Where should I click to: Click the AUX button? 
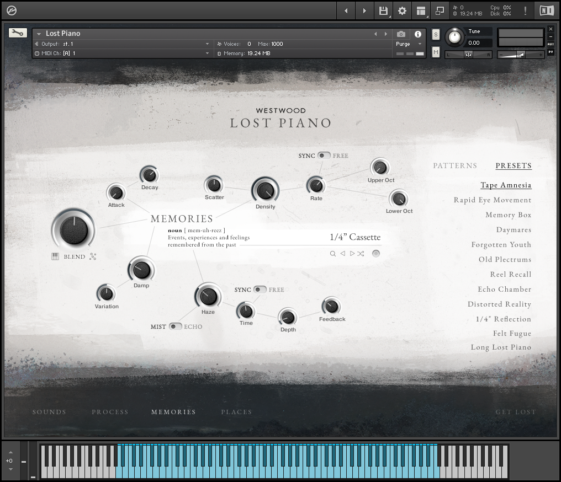(x=551, y=44)
